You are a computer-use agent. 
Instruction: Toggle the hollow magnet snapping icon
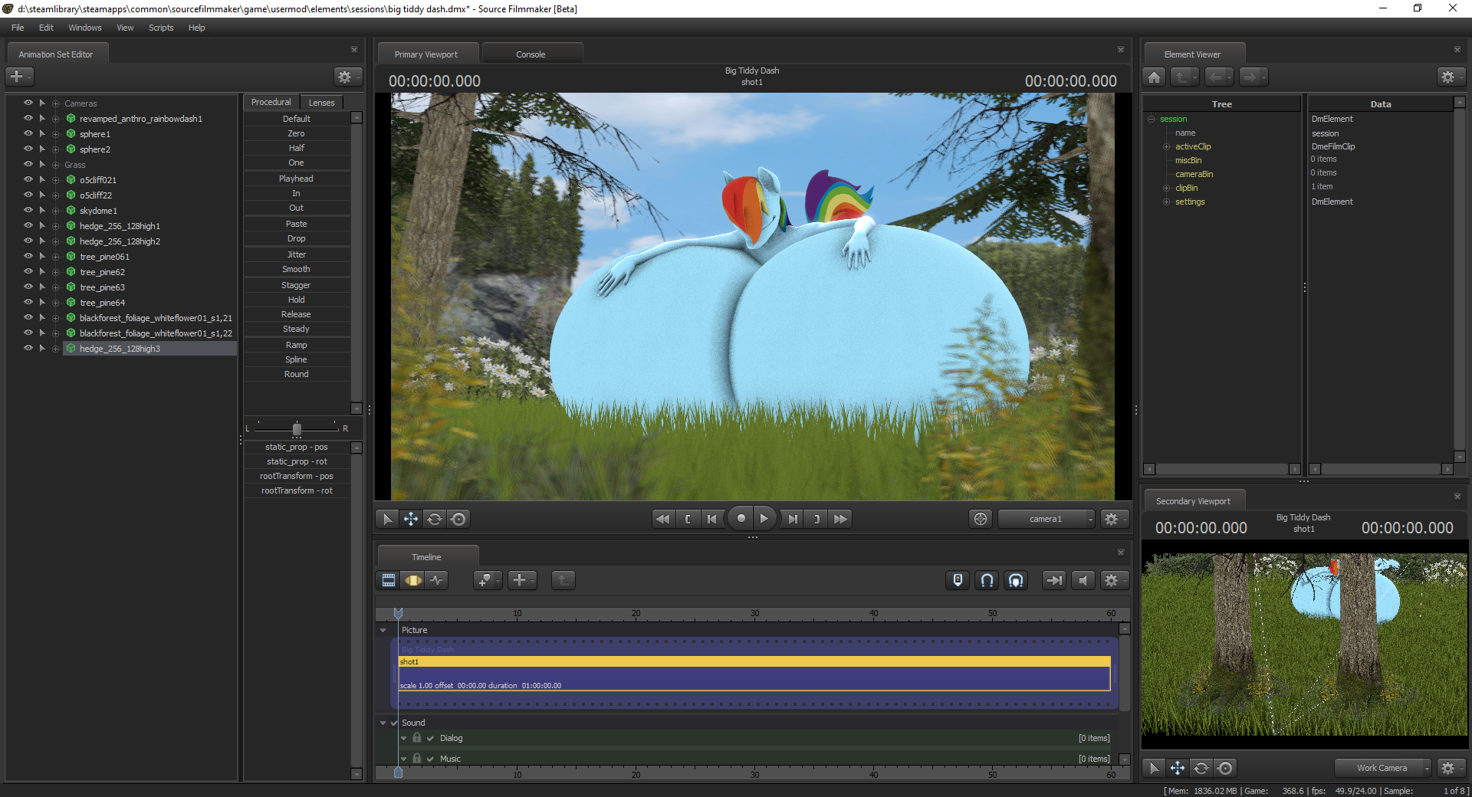987,580
